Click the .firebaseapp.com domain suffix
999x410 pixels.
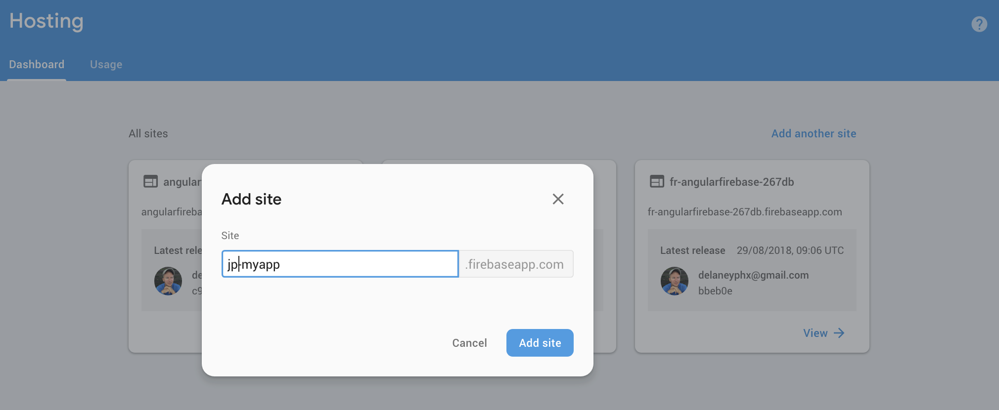coord(515,264)
